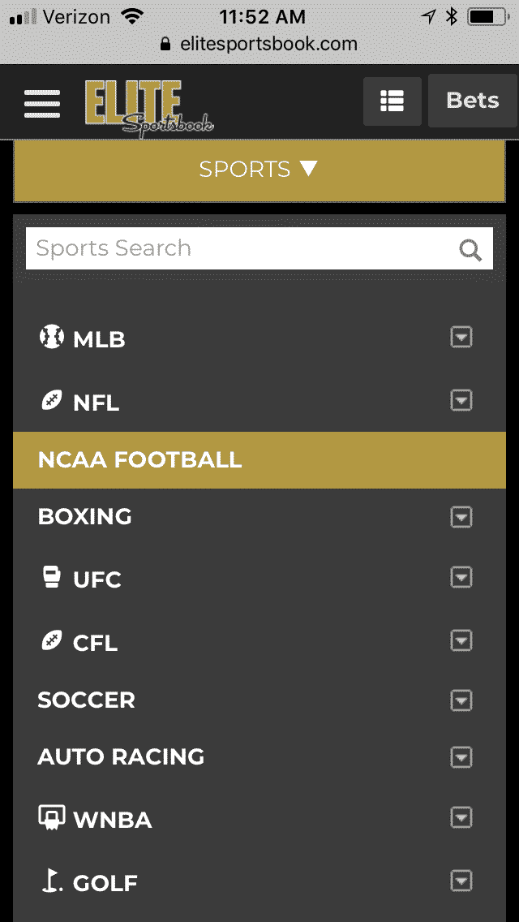Select the GOLF flag icon
This screenshot has width=519, height=922.
click(x=50, y=881)
